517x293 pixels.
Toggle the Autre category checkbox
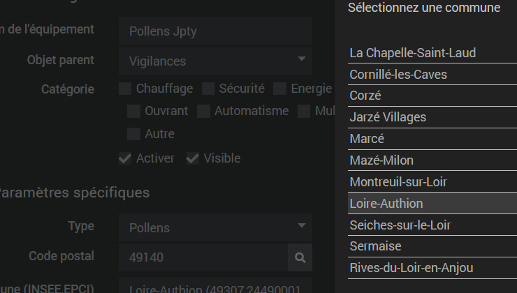pos(133,133)
